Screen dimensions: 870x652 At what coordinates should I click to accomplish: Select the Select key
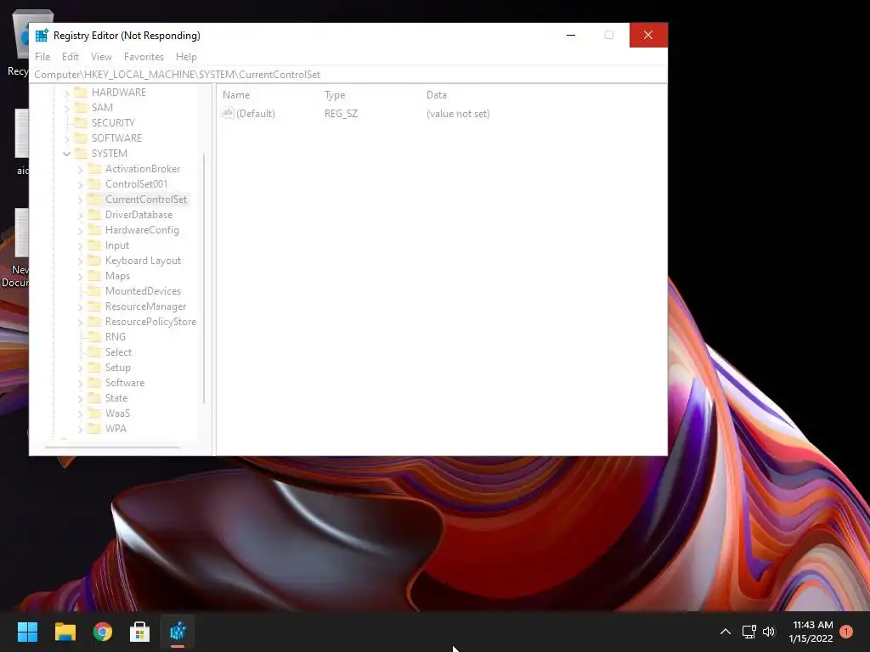coord(118,352)
